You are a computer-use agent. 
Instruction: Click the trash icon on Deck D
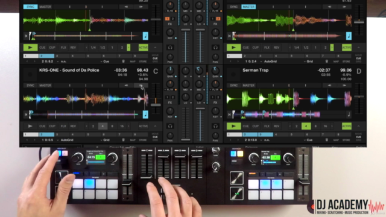point(327,140)
